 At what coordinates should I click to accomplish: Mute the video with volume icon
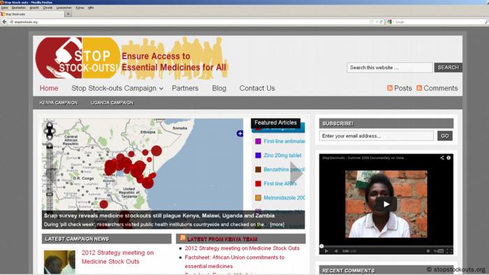(x=336, y=251)
